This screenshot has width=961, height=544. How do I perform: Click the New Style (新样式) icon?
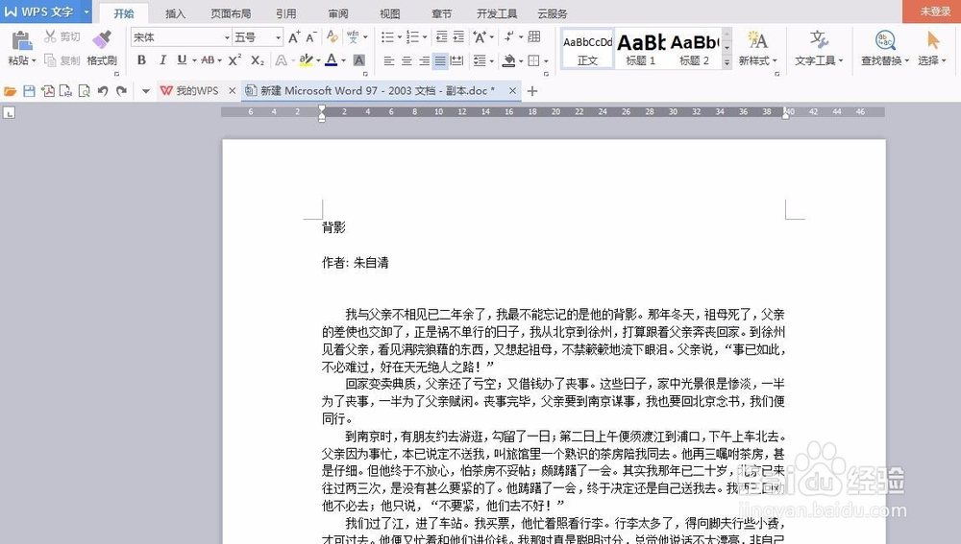[x=757, y=40]
